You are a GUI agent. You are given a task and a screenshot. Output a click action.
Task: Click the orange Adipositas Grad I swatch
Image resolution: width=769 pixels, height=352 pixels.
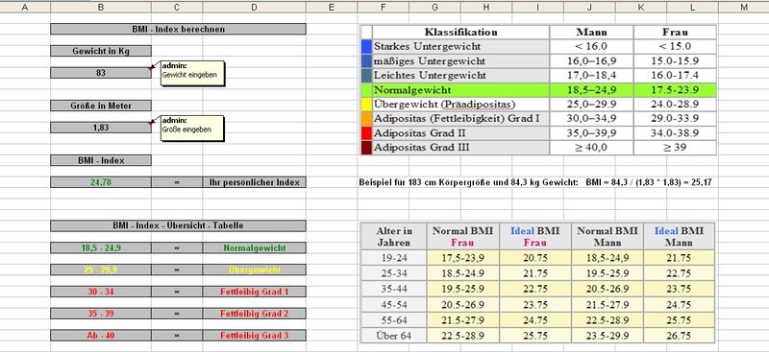[x=366, y=119]
